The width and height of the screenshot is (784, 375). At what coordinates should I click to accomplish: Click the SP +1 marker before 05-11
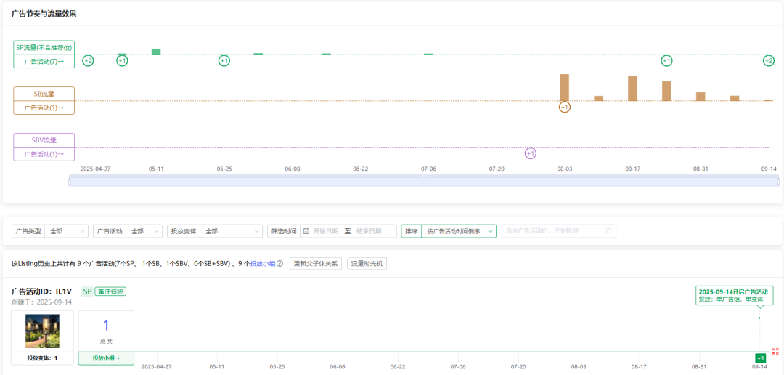[122, 60]
